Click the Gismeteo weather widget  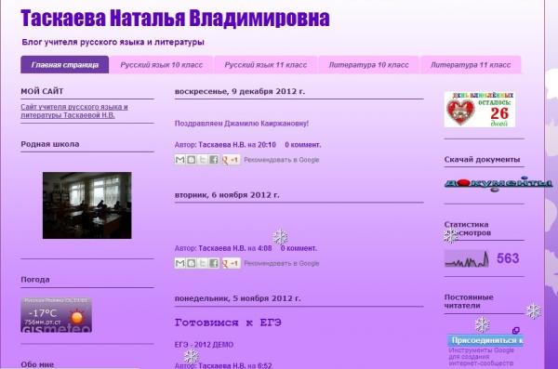[x=56, y=315]
